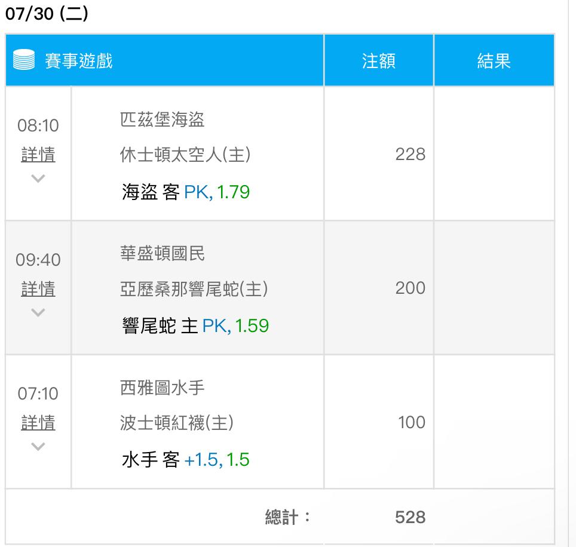Click the 賽事遊戲 column header
Viewport: 576px width, 547px height.
[x=79, y=60]
